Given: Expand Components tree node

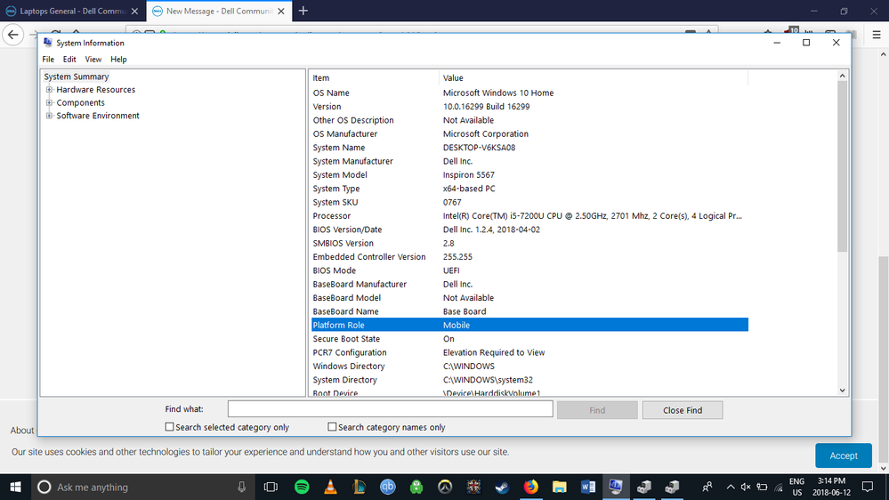Looking at the screenshot, I should pos(49,102).
